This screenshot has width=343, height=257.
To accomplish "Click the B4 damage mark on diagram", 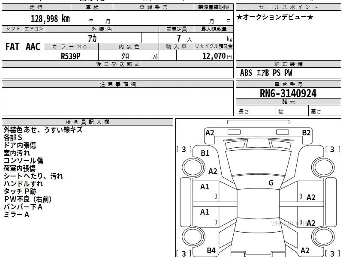I will pyautogui.click(x=211, y=251).
